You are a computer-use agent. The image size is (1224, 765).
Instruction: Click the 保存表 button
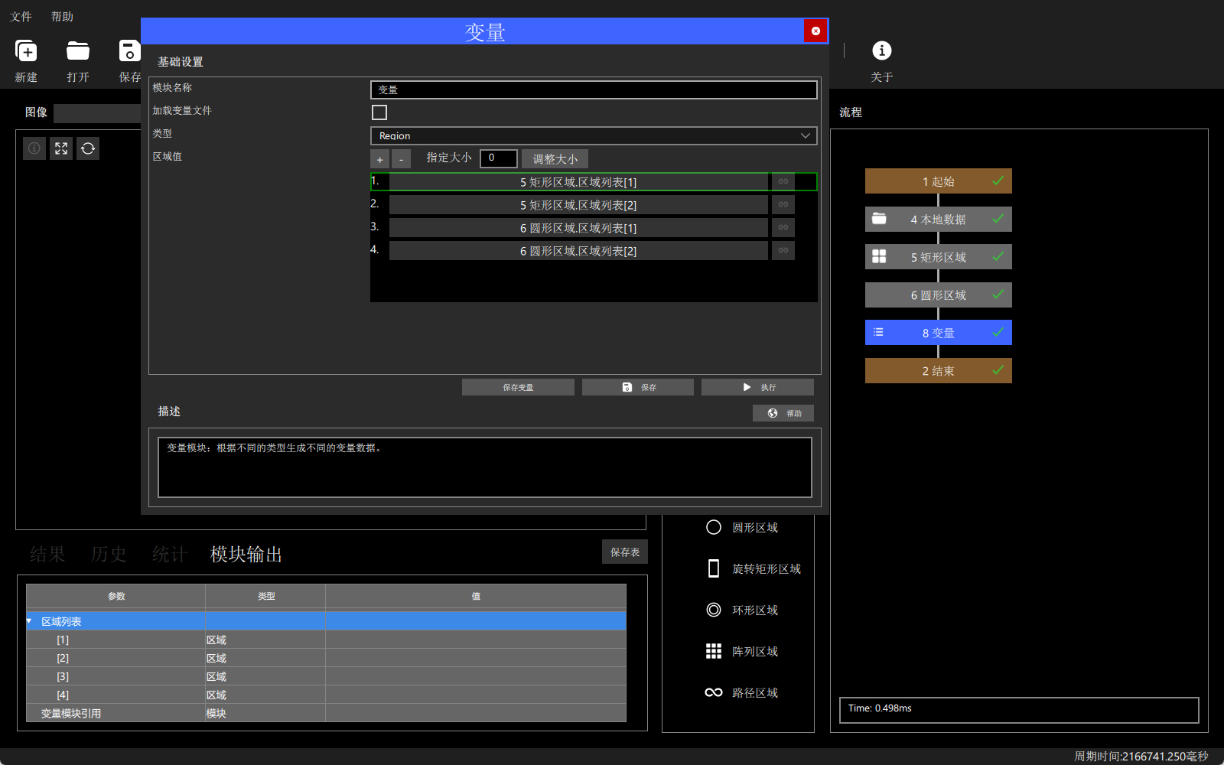625,552
